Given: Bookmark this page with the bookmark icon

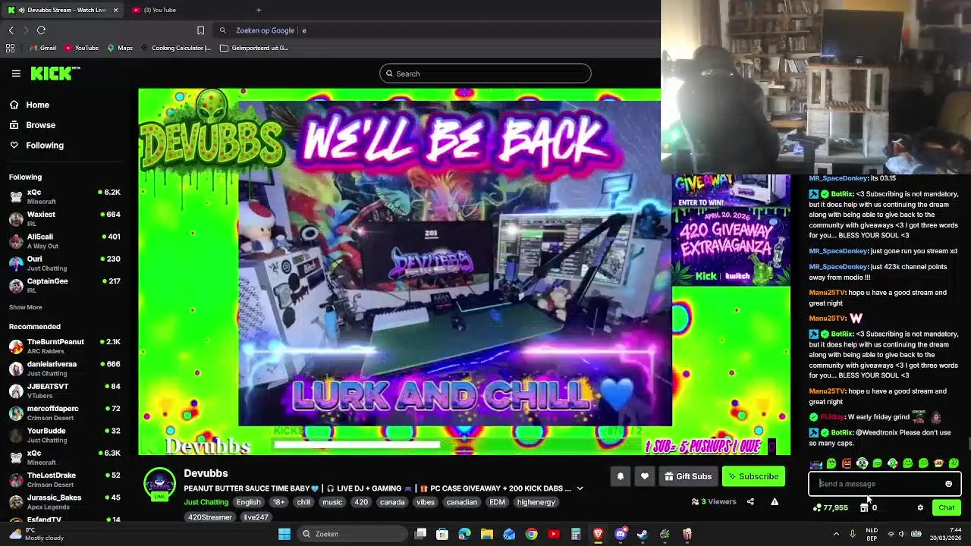Looking at the screenshot, I should (x=200, y=30).
